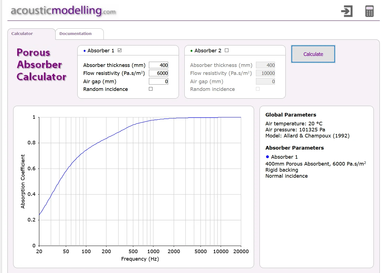
Task: Enable the Absorber 2 checkbox
Action: (227, 50)
